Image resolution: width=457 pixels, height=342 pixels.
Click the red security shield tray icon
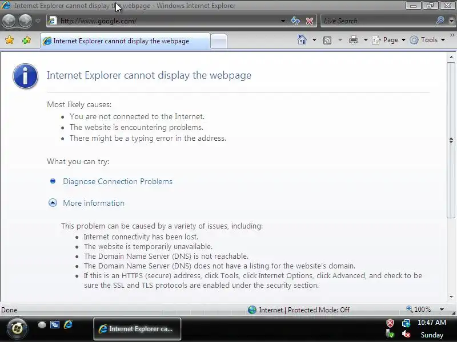pos(390,323)
